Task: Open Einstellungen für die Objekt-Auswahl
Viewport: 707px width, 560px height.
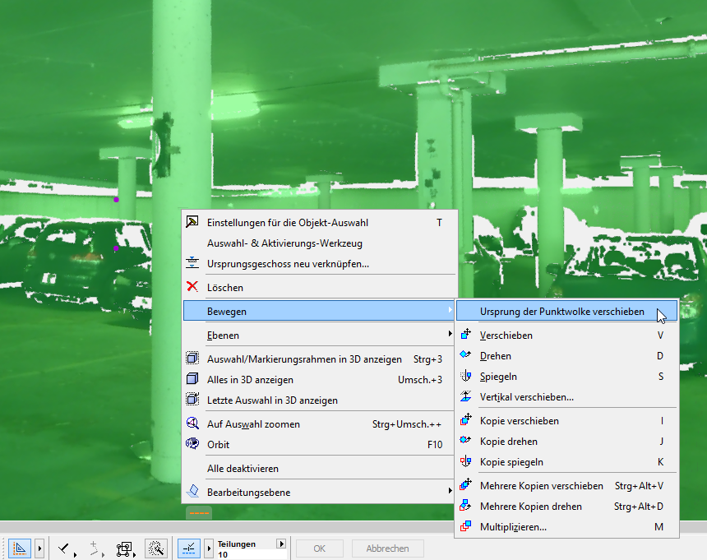Action: tap(320, 223)
